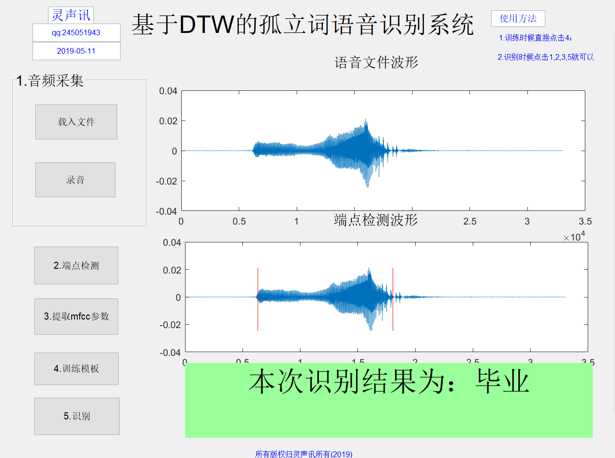Click the 载入文件 (Load File) button
The width and height of the screenshot is (615, 458).
(76, 122)
